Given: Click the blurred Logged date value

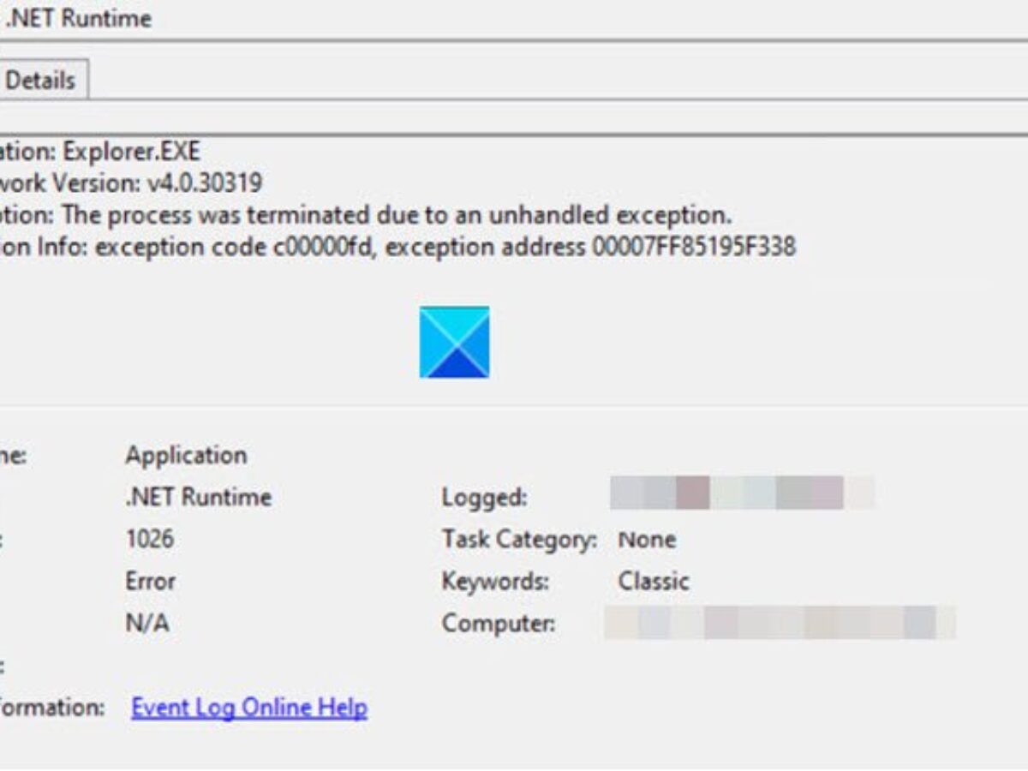Looking at the screenshot, I should 742,493.
